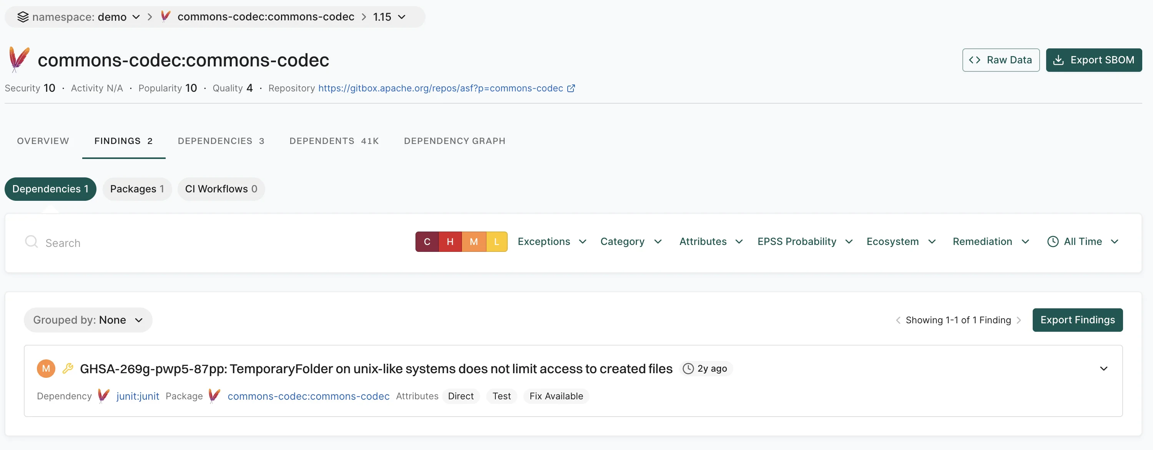This screenshot has width=1153, height=450.
Task: Toggle the Low severity filter
Action: point(497,242)
